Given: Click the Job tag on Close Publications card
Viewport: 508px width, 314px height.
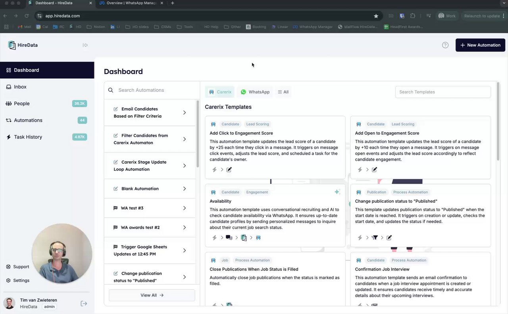Looking at the screenshot, I should tap(225, 260).
